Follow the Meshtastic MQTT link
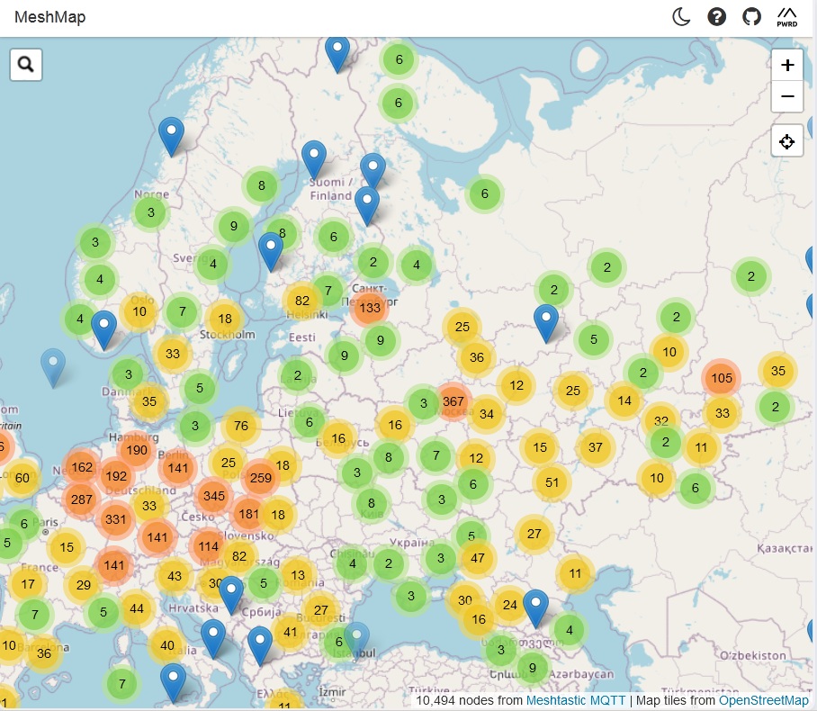Viewport: 817px width, 711px height. click(574, 700)
